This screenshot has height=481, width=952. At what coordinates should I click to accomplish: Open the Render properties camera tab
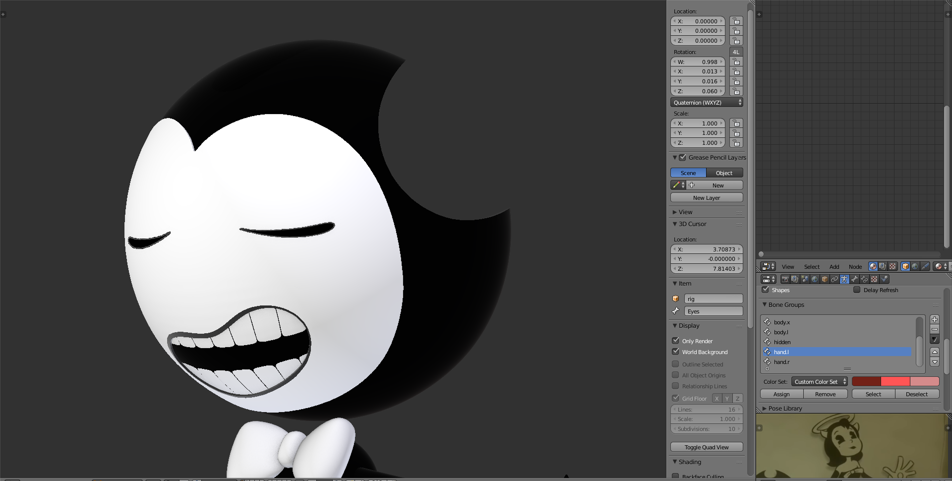785,279
